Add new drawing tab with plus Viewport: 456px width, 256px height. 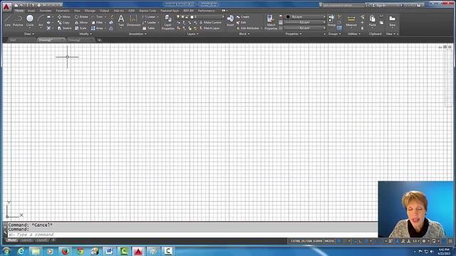pos(99,40)
